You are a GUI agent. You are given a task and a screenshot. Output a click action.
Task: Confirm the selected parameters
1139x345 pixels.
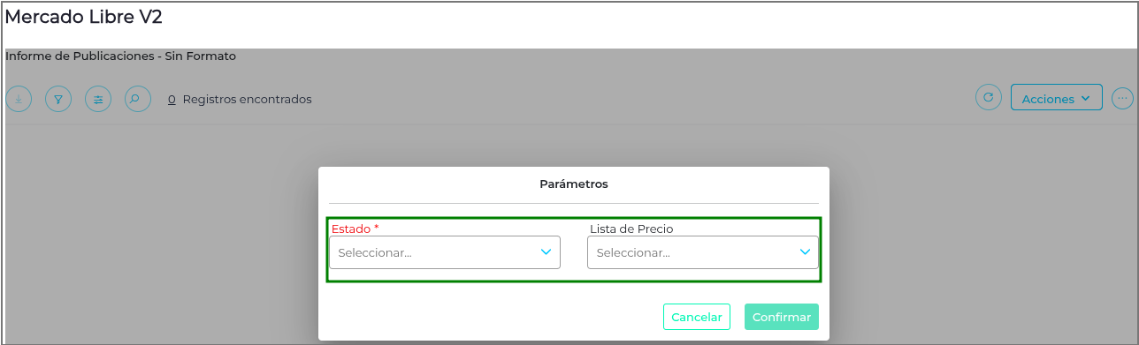(x=782, y=317)
